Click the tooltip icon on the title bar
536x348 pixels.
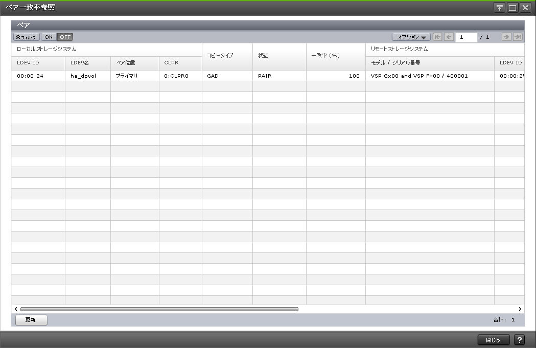tap(500, 7)
